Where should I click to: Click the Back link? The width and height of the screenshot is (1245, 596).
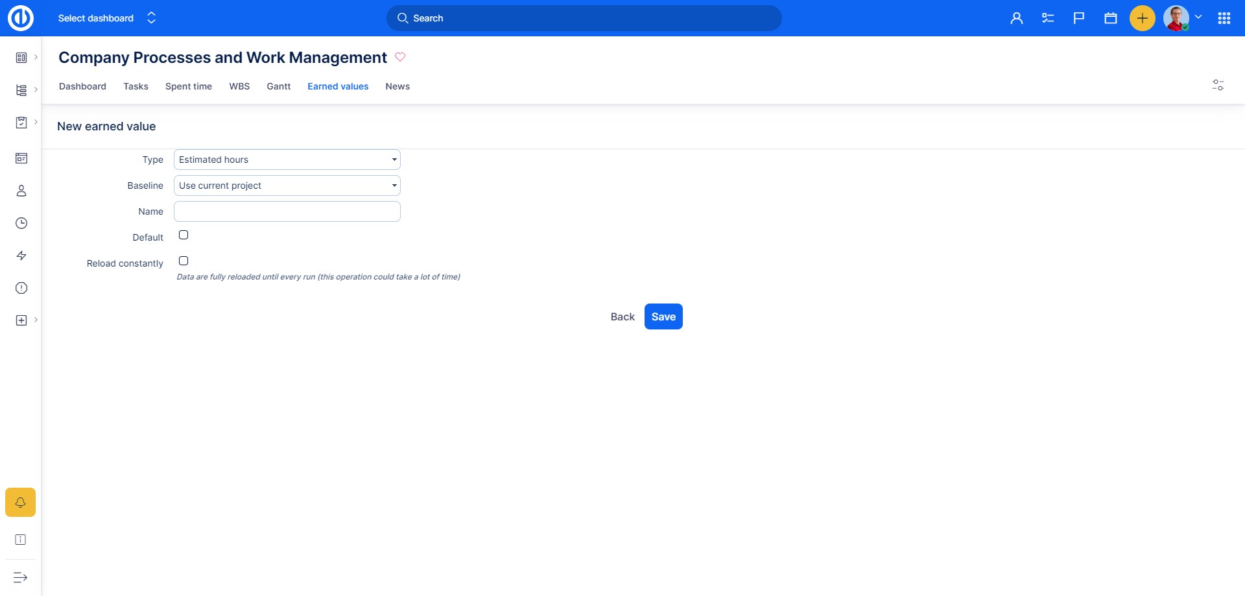point(622,316)
